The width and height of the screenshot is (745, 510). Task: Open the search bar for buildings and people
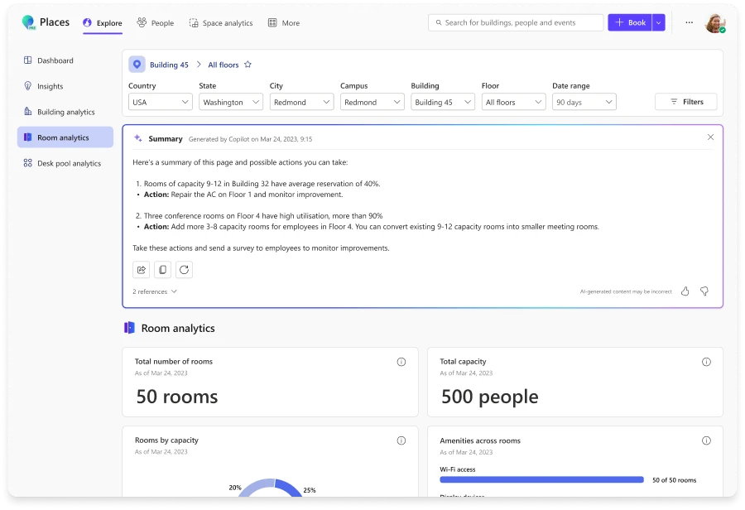(515, 22)
